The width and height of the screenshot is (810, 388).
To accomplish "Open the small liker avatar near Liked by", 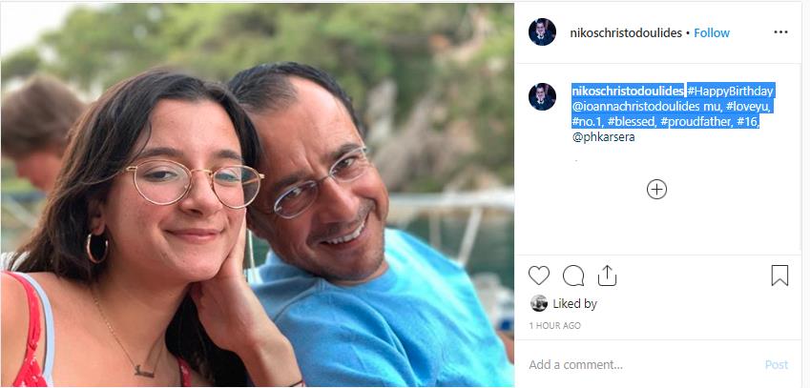I will tap(539, 304).
